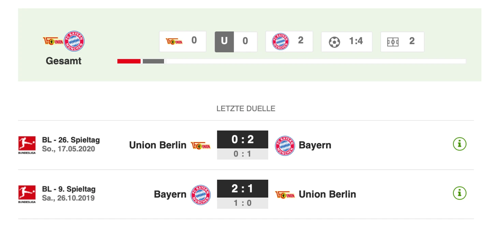This screenshot has height=228, width=498.
Task: Click Bundesliga logo beside 26. Spieltag
Action: [x=27, y=145]
